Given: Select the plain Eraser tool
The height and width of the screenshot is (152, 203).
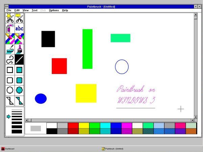Looking at the screenshot, I should [x=19, y=39].
